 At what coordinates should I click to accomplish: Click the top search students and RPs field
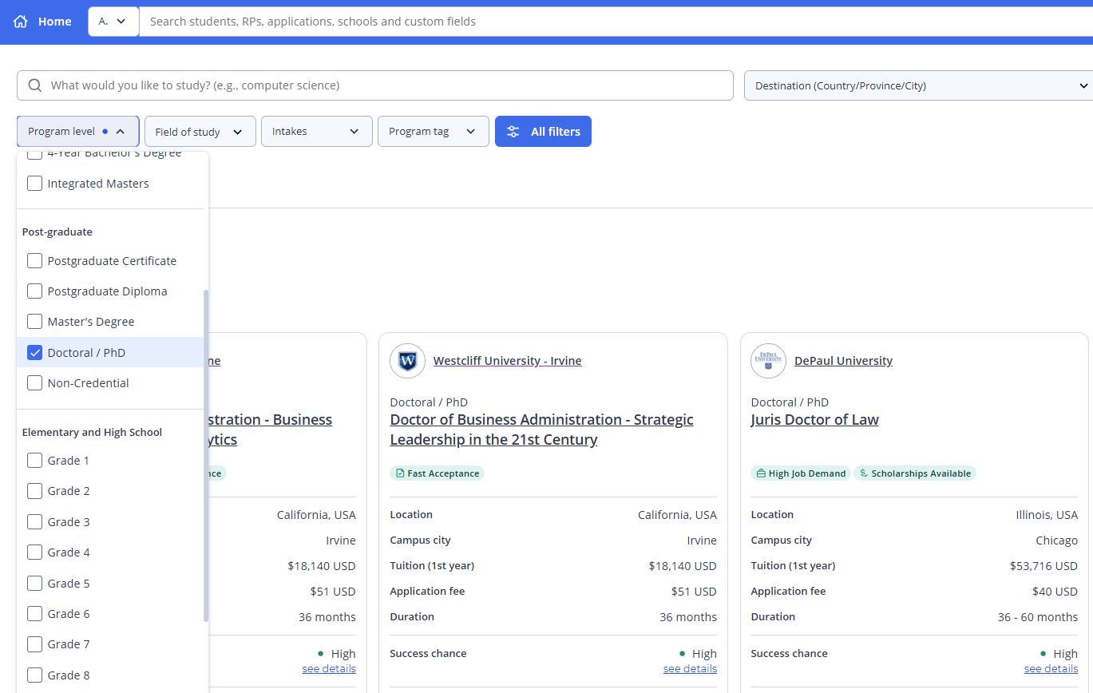click(x=615, y=22)
